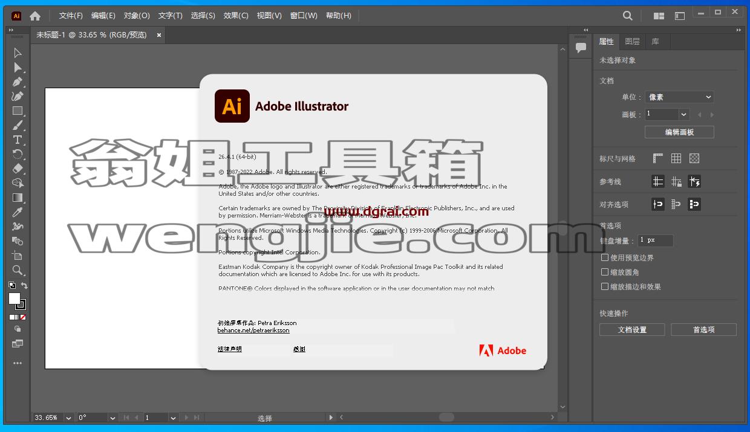Expand the toolbar double-arrow at top left

(x=11, y=30)
